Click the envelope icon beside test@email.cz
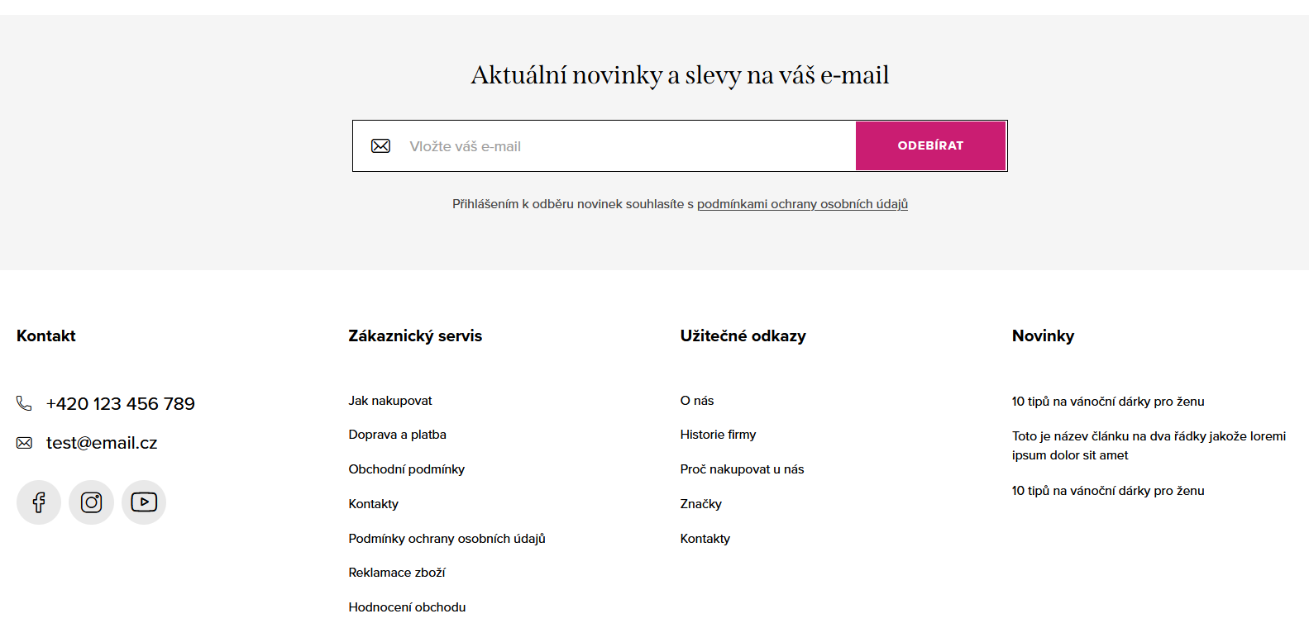This screenshot has height=628, width=1309. pyautogui.click(x=24, y=443)
